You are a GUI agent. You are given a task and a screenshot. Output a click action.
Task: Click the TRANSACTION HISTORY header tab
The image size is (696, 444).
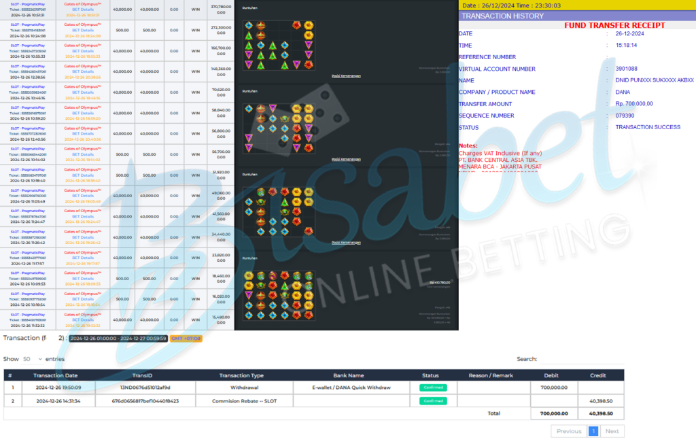pyautogui.click(x=502, y=16)
